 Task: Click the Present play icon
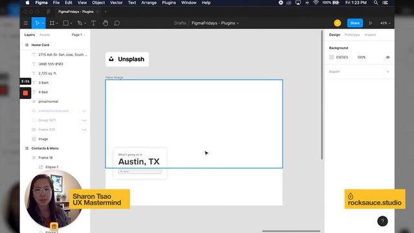pyautogui.click(x=371, y=23)
